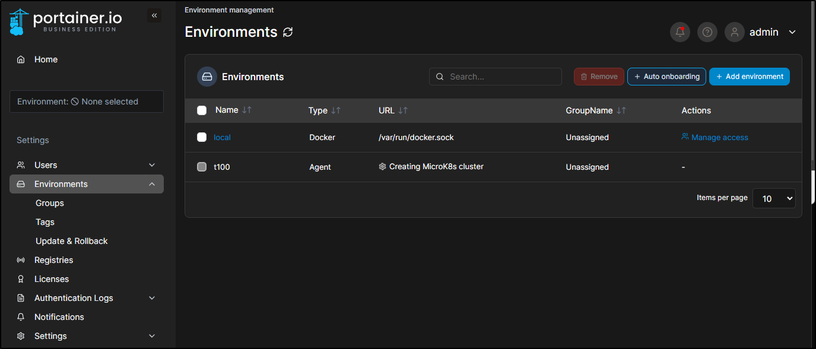Click the Portainer.io logo
This screenshot has height=349, width=816.
(66, 21)
